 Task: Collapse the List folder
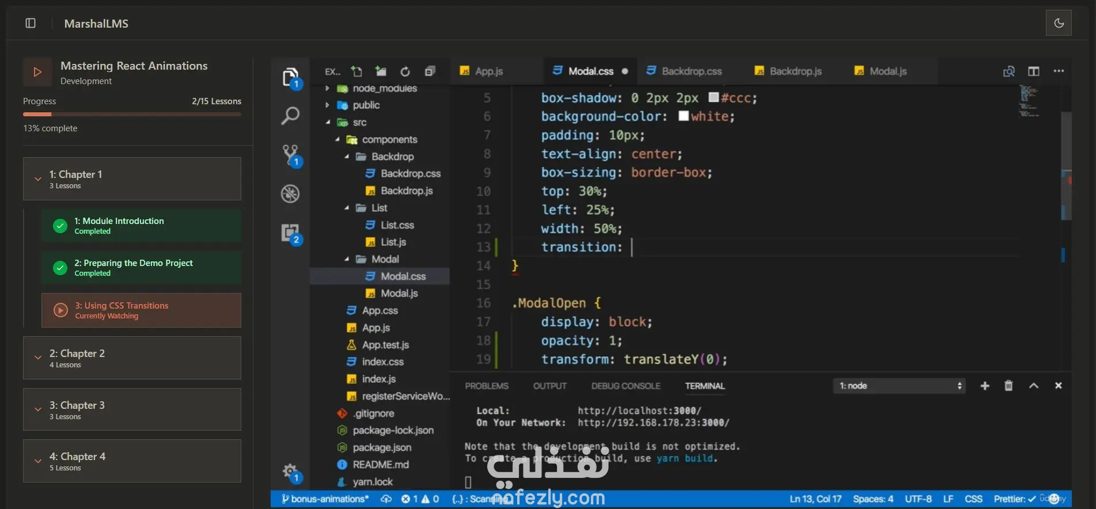(347, 208)
